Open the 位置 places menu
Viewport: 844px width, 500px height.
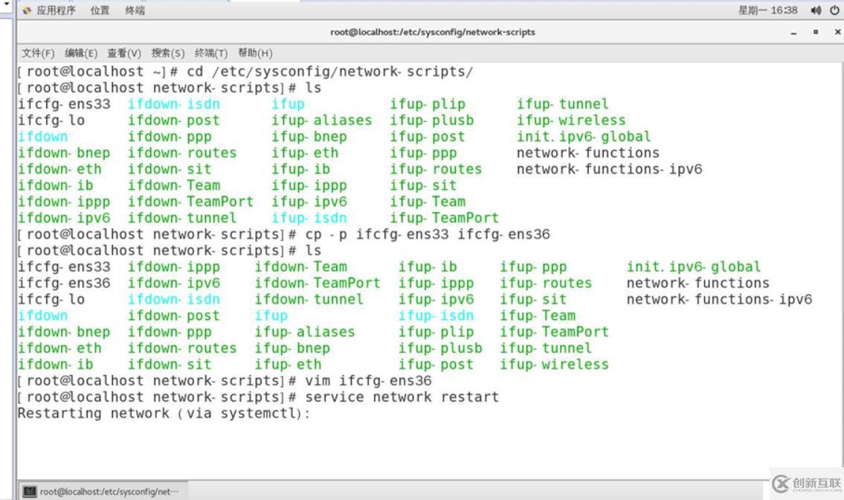[x=100, y=10]
